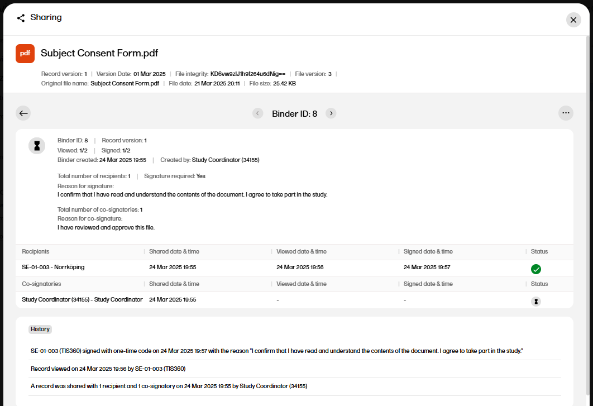Go back using the left arrow button
The image size is (593, 406).
click(x=23, y=113)
